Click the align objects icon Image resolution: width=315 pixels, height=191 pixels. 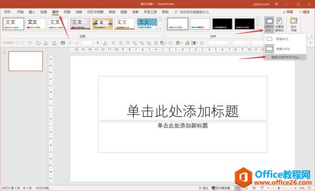(x=178, y=43)
